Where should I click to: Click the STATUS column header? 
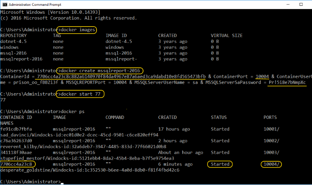219,117
